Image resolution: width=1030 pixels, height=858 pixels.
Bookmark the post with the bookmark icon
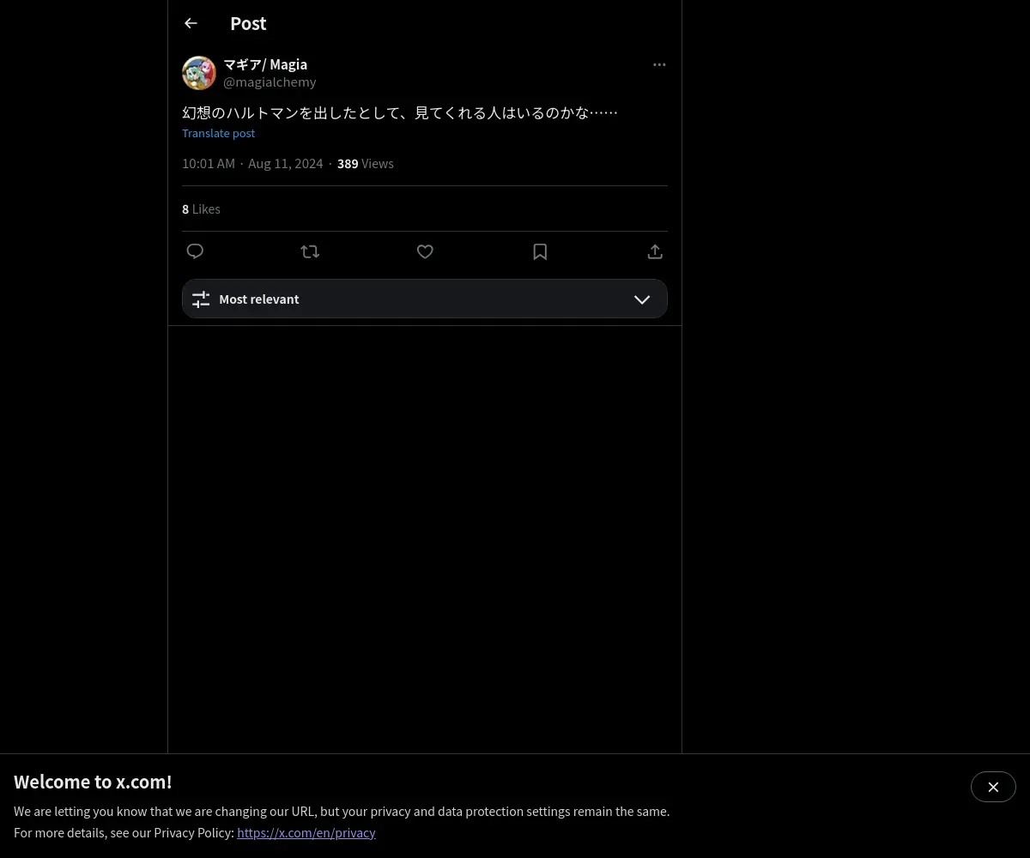(540, 251)
